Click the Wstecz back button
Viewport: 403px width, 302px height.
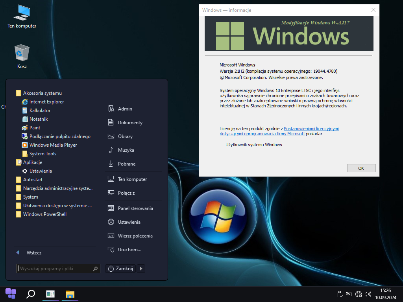34,253
